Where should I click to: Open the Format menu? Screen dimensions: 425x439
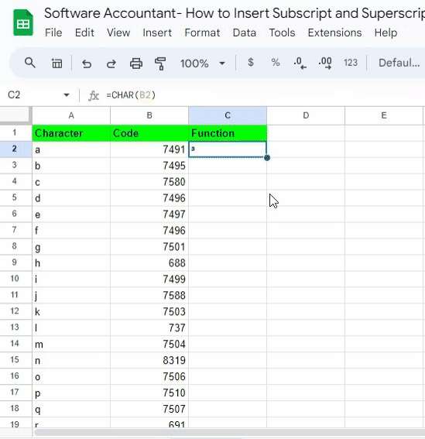(202, 33)
